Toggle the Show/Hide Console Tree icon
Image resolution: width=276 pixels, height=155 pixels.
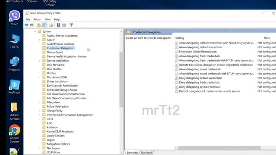44,25
